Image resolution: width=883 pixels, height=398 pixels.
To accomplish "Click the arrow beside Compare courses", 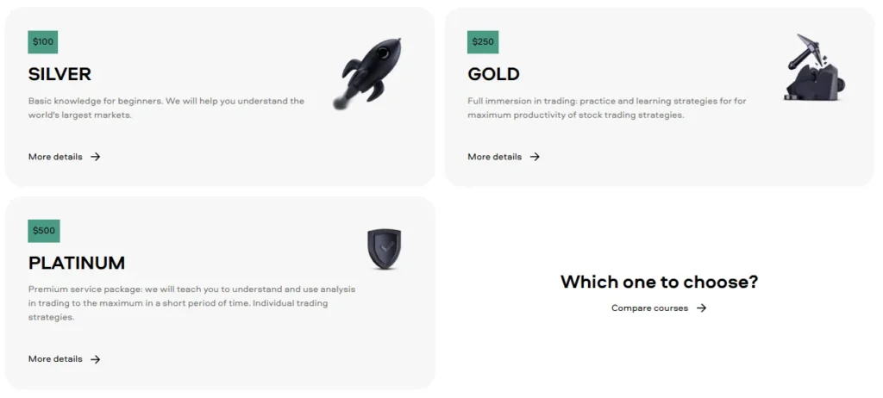I will (702, 308).
